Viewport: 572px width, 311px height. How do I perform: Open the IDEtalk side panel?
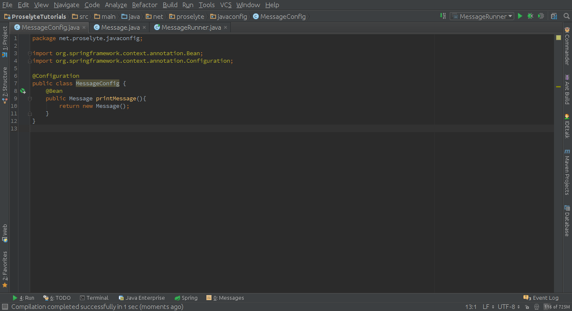pyautogui.click(x=567, y=126)
